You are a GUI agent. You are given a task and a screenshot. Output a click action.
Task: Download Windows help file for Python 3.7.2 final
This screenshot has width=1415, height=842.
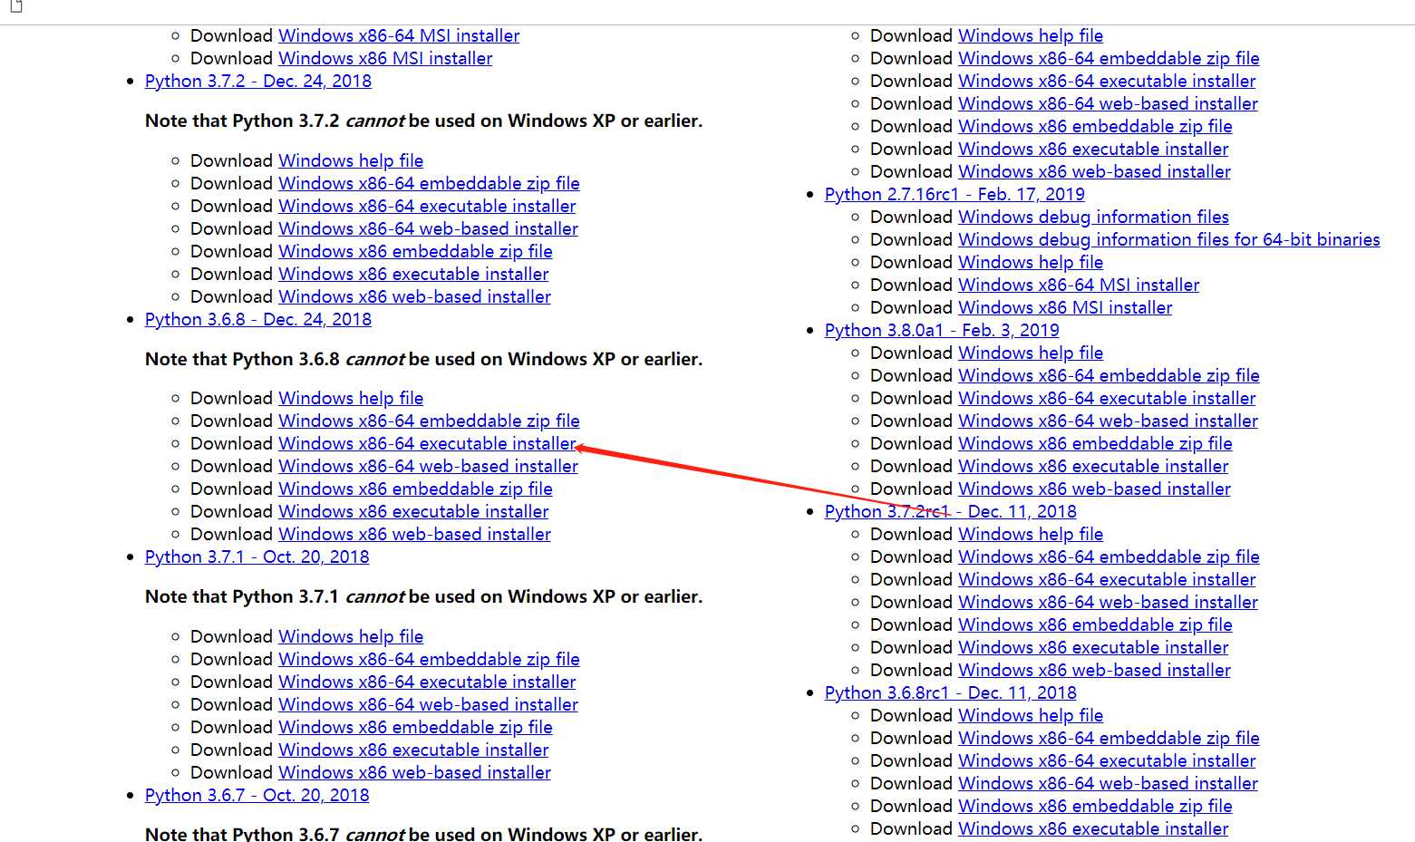click(x=351, y=160)
